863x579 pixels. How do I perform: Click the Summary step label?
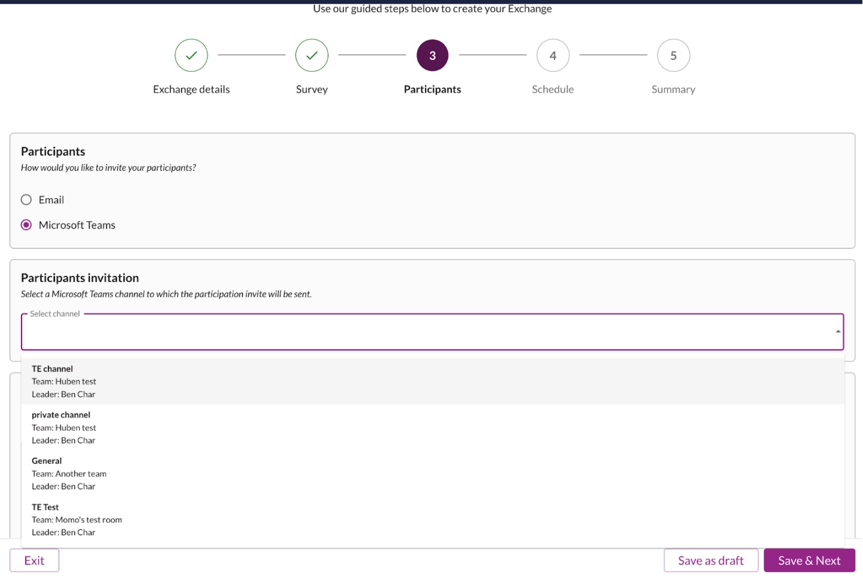coord(673,89)
